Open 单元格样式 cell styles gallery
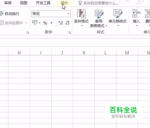Viewport: 150px width, 128px height. click(118, 18)
